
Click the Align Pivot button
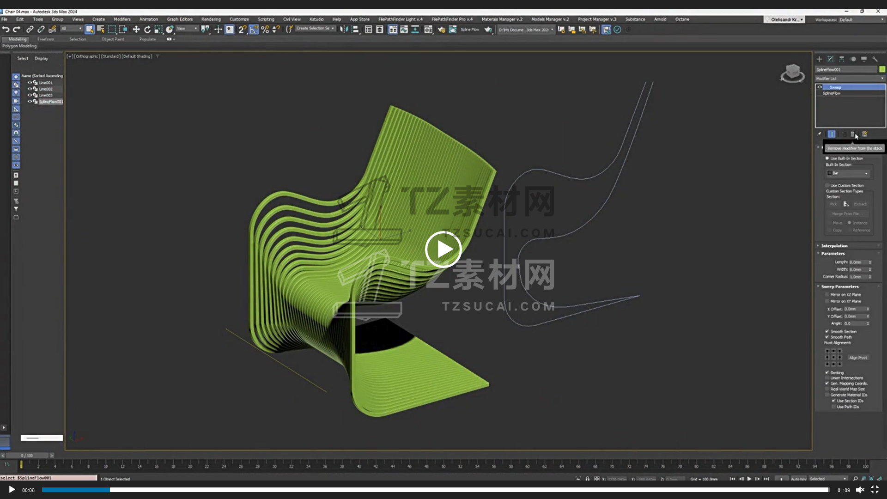pos(858,358)
